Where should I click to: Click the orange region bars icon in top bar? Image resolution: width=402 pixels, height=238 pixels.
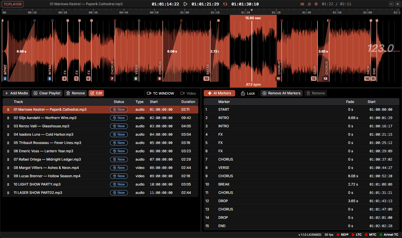(x=302, y=4)
